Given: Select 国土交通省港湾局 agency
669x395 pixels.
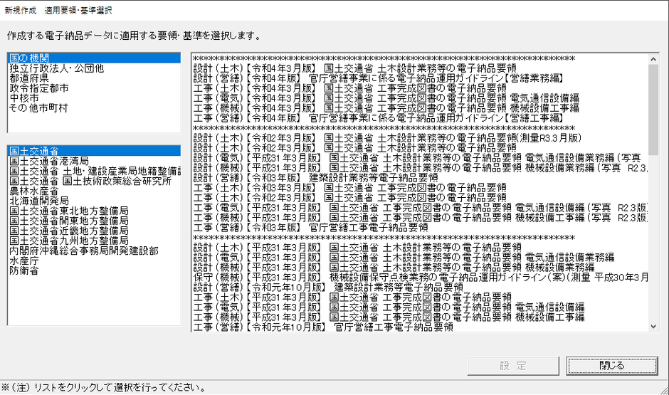Looking at the screenshot, I should pos(94,161).
